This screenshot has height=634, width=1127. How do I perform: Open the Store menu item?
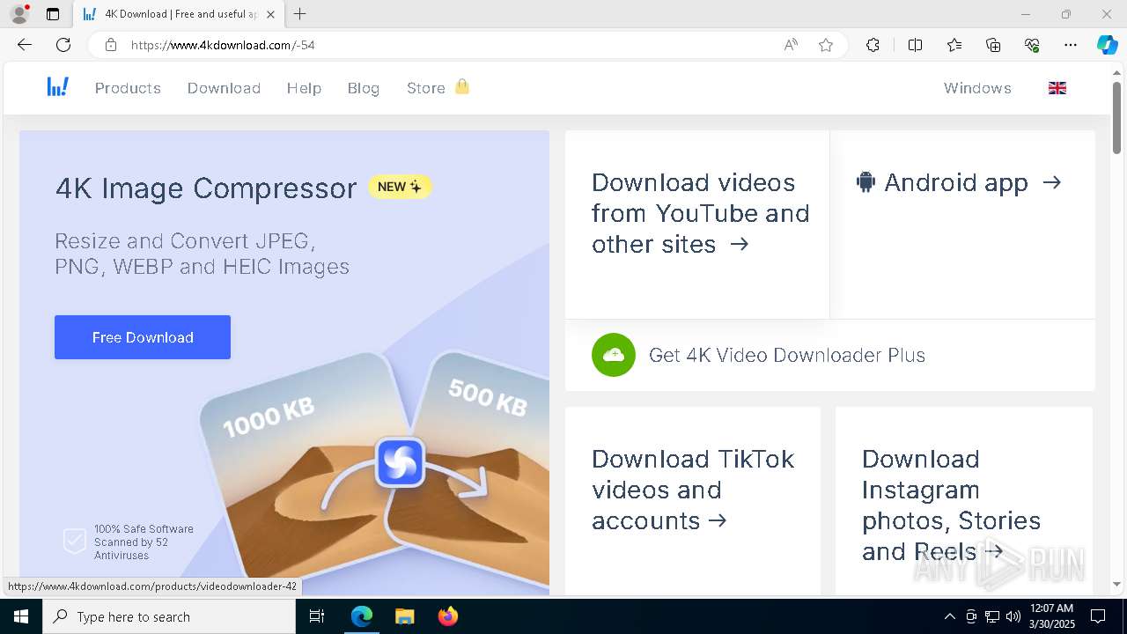(x=426, y=88)
